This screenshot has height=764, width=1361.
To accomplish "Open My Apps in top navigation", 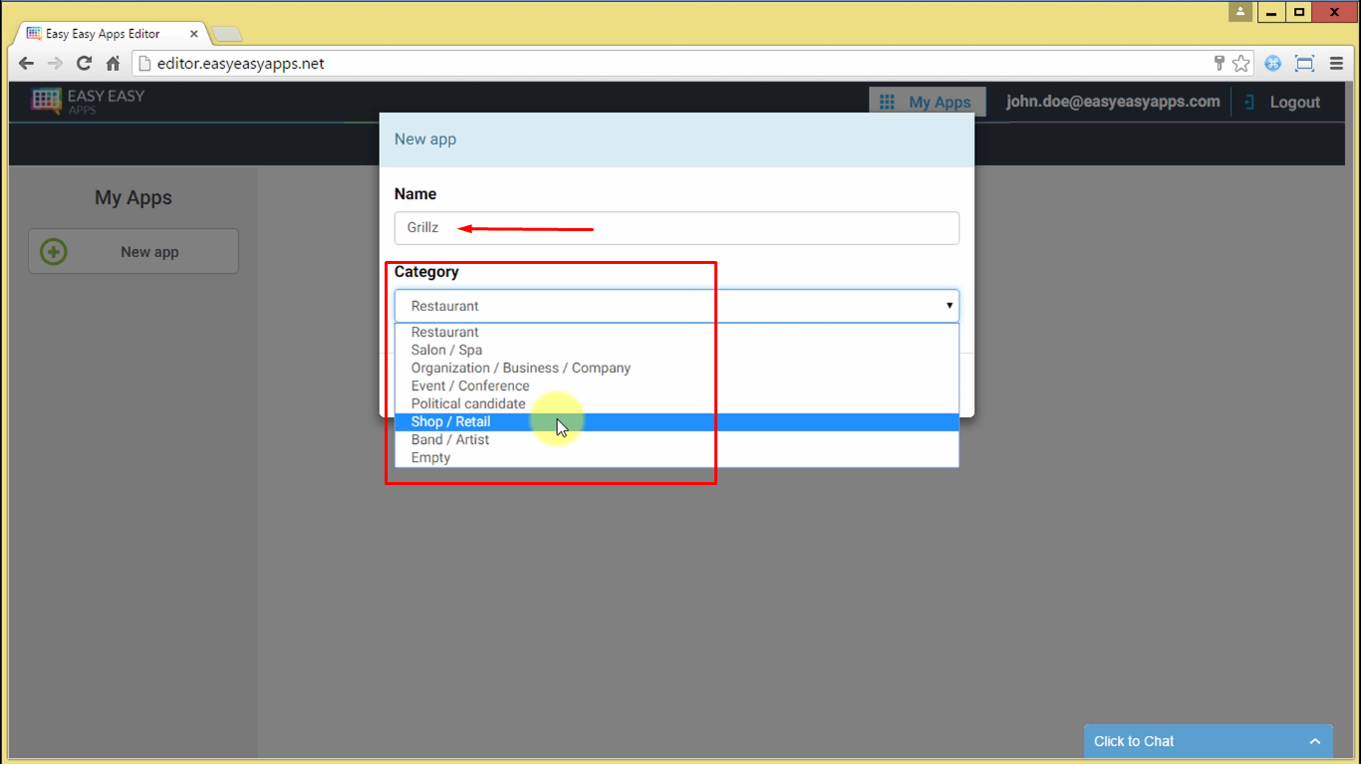I will click(927, 103).
